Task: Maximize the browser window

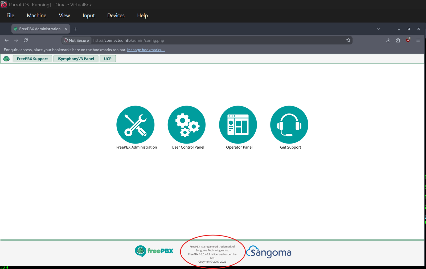Action: (x=409, y=29)
